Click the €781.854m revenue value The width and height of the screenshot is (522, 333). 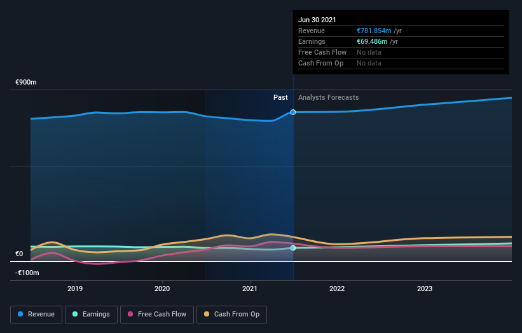[x=374, y=31]
